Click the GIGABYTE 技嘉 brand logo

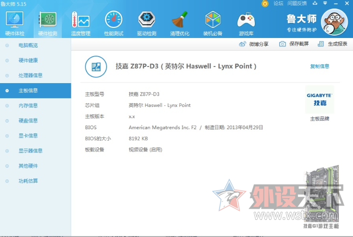pyautogui.click(x=320, y=99)
